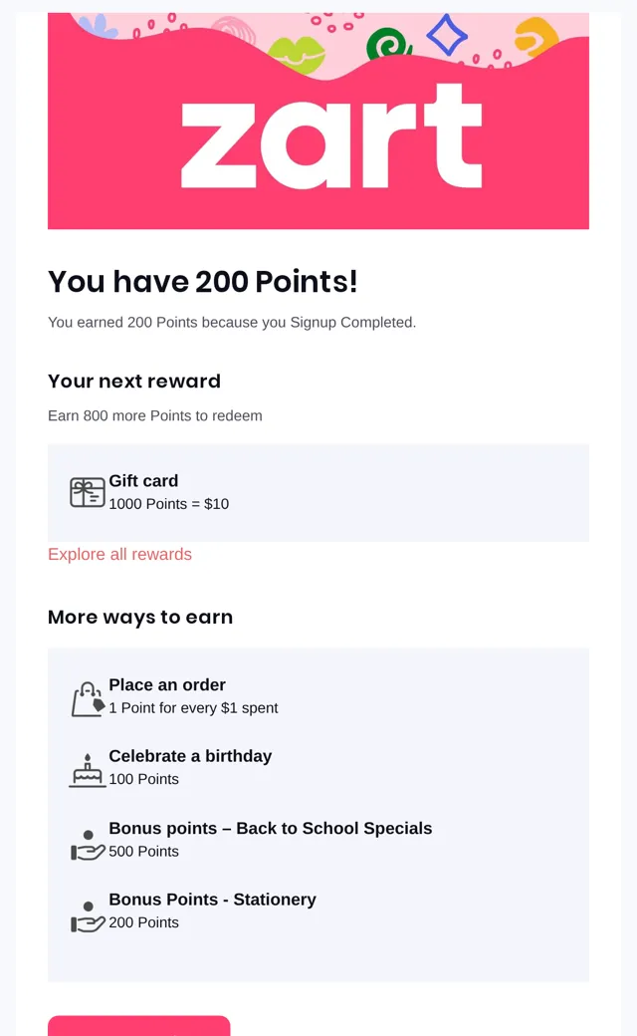The width and height of the screenshot is (637, 1036).
Task: Select the Gift card reward title
Action: coord(143,480)
